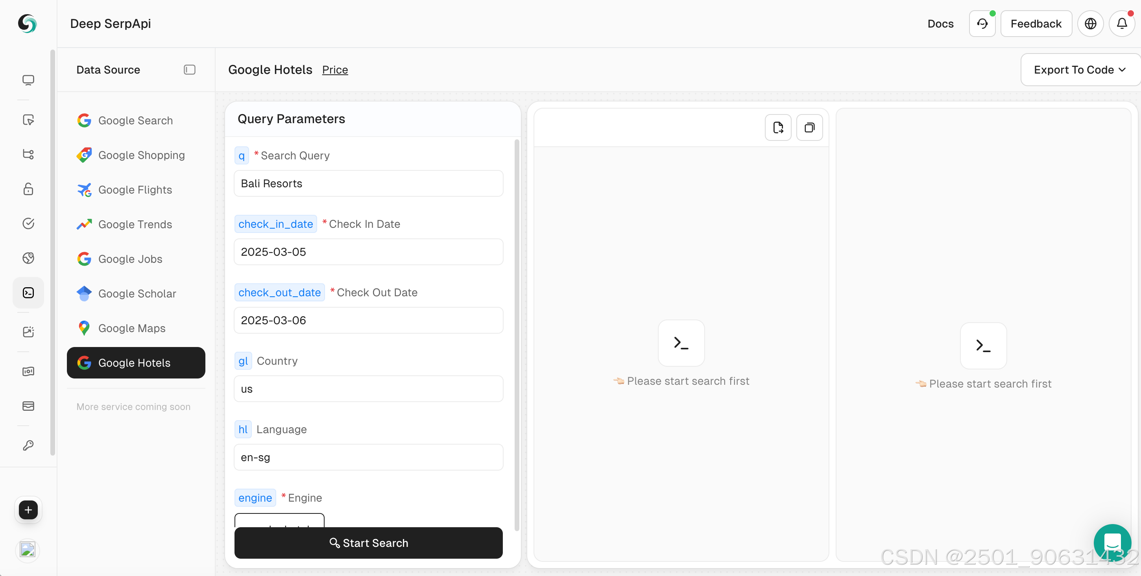Choose Google Maps from the Data Source list
The image size is (1141, 576).
[131, 328]
